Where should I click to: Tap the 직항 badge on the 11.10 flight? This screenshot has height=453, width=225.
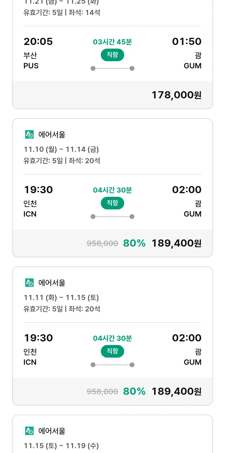click(x=112, y=203)
